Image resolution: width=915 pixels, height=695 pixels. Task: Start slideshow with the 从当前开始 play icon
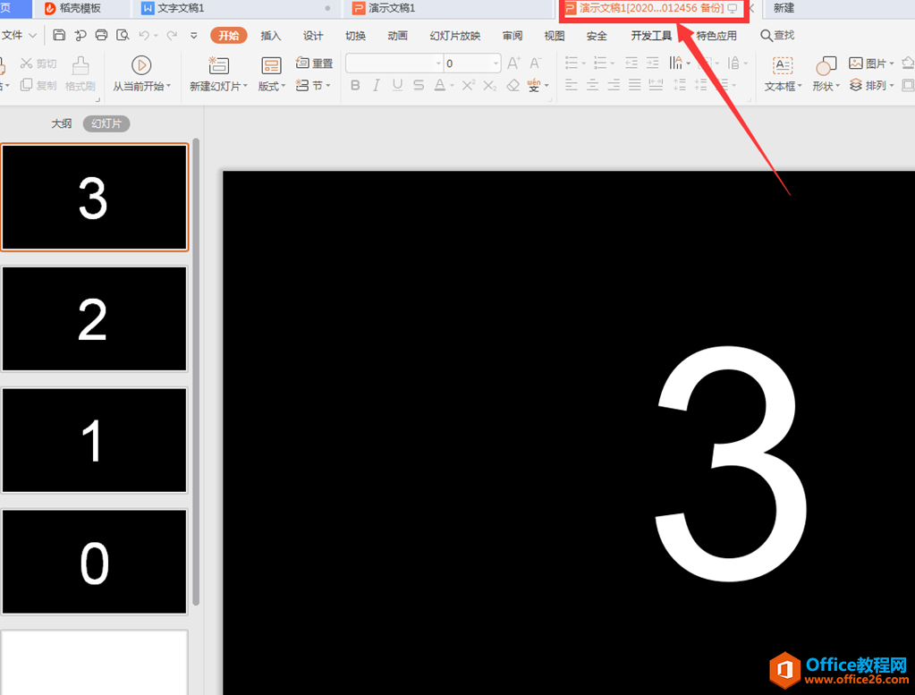(140, 65)
